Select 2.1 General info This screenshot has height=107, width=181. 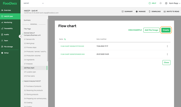tap(29, 39)
